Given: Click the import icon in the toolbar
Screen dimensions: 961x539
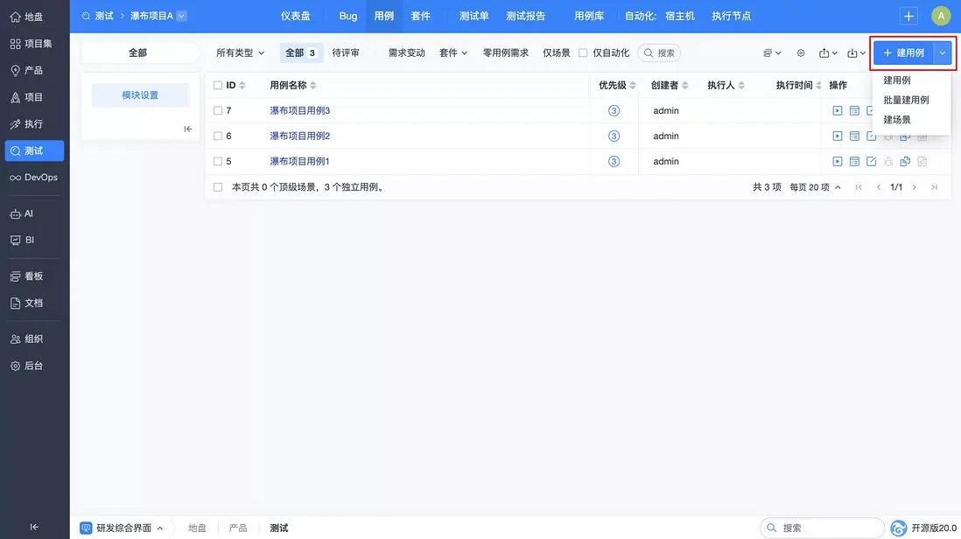Looking at the screenshot, I should click(854, 52).
